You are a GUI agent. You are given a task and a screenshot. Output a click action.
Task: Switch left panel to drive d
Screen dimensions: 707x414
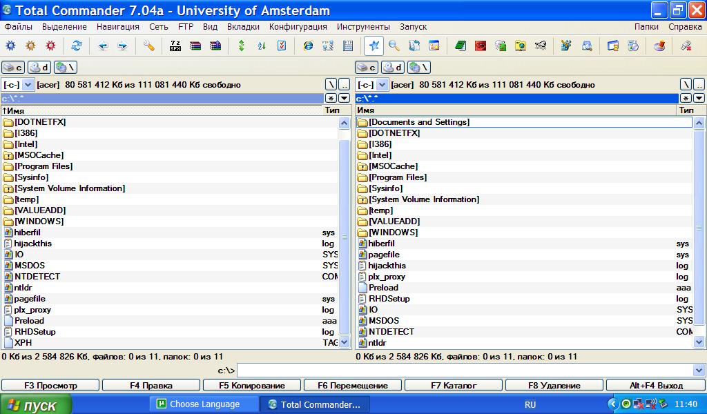[x=39, y=67]
